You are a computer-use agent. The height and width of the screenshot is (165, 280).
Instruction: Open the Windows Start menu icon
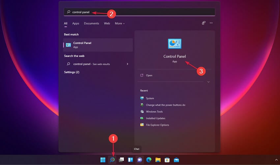click(103, 160)
